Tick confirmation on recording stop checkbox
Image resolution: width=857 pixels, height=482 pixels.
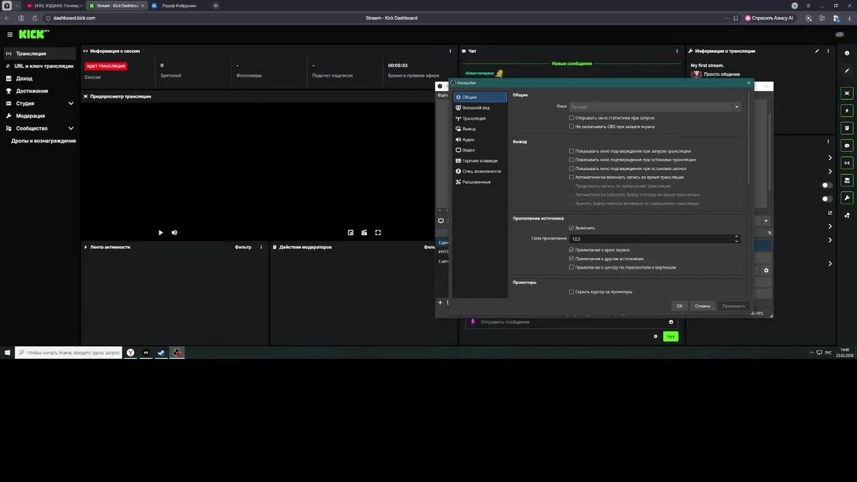click(x=571, y=169)
